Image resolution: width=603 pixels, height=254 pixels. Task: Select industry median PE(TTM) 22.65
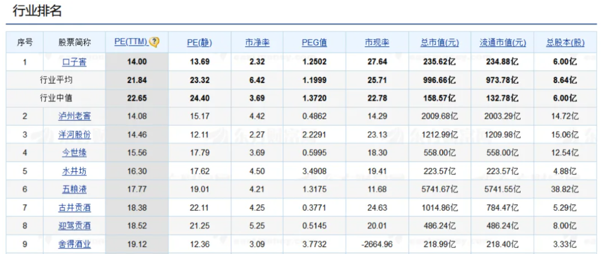tap(137, 98)
